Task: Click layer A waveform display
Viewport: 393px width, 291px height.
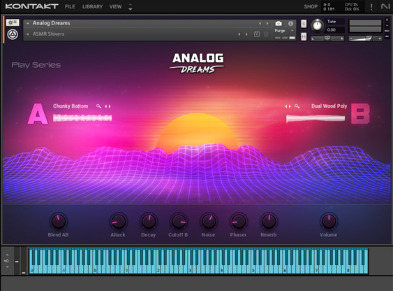Action: pyautogui.click(x=82, y=118)
